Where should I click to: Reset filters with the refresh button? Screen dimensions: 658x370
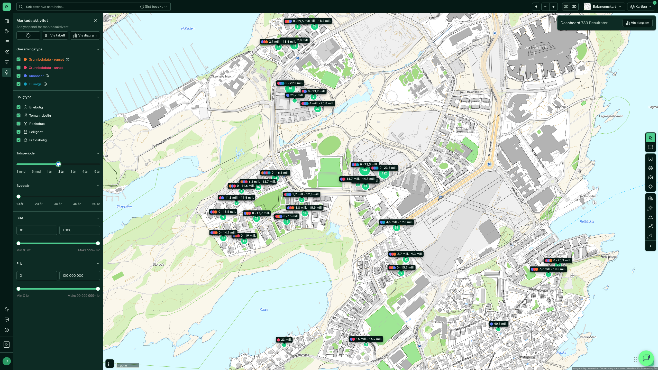[x=28, y=35]
